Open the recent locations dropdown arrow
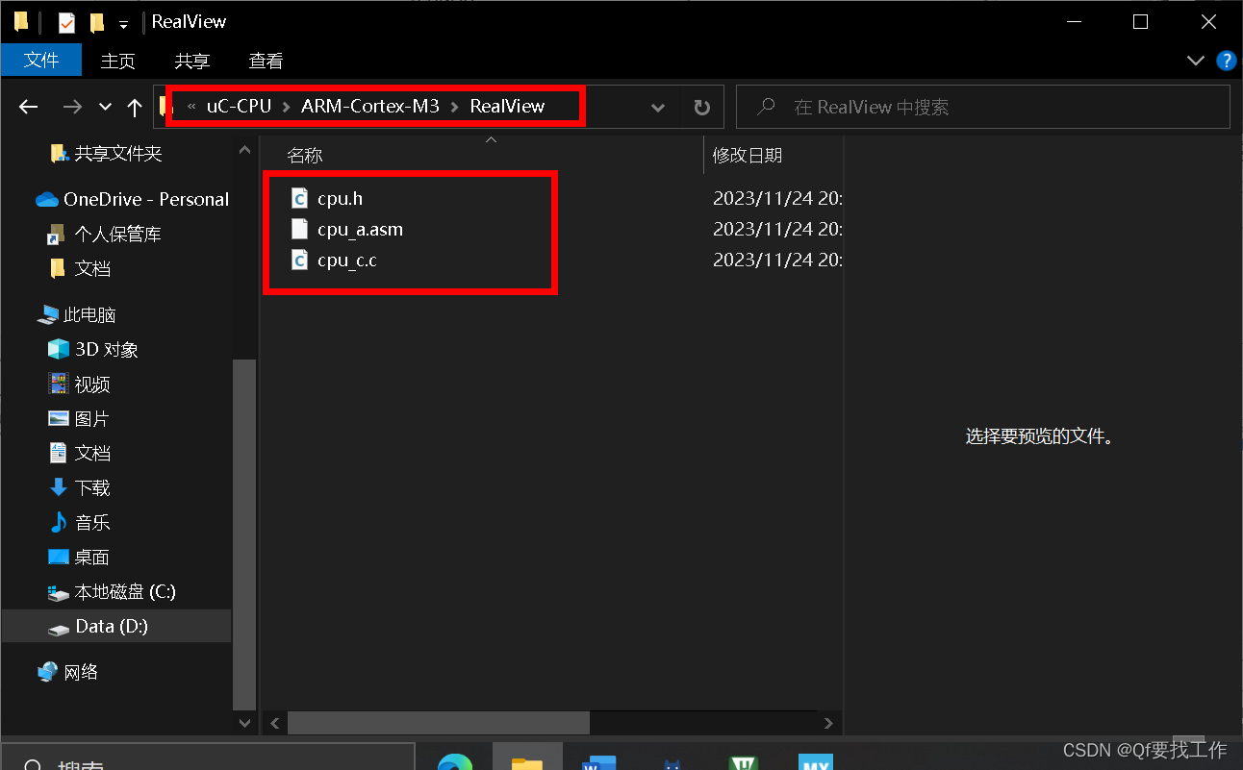This screenshot has width=1243, height=770. pos(105,107)
